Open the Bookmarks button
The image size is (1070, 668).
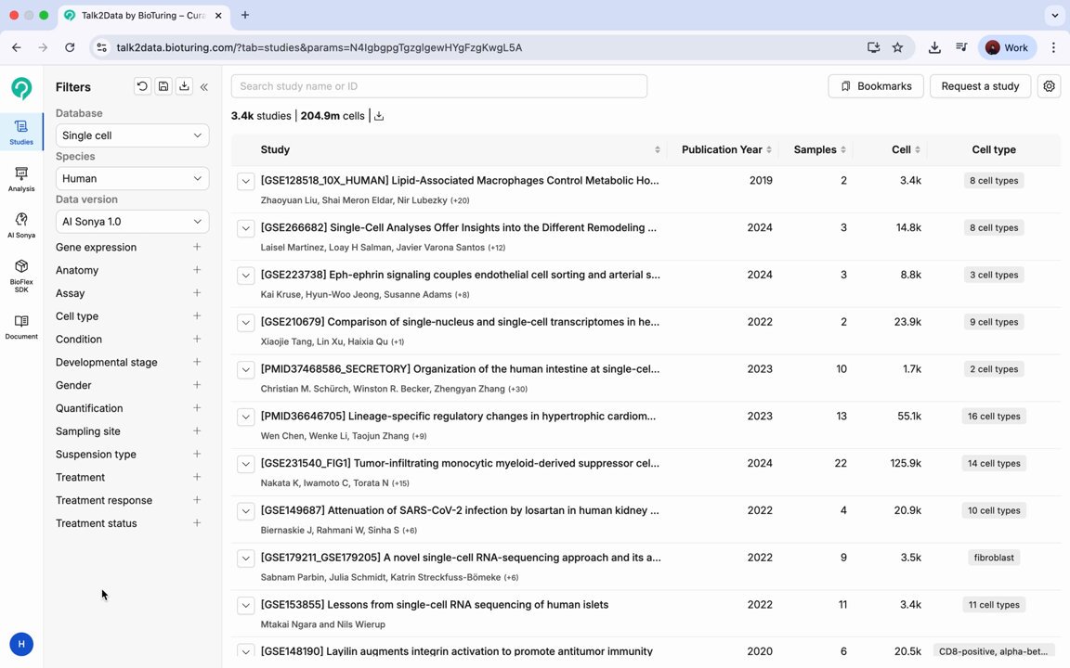(x=876, y=86)
